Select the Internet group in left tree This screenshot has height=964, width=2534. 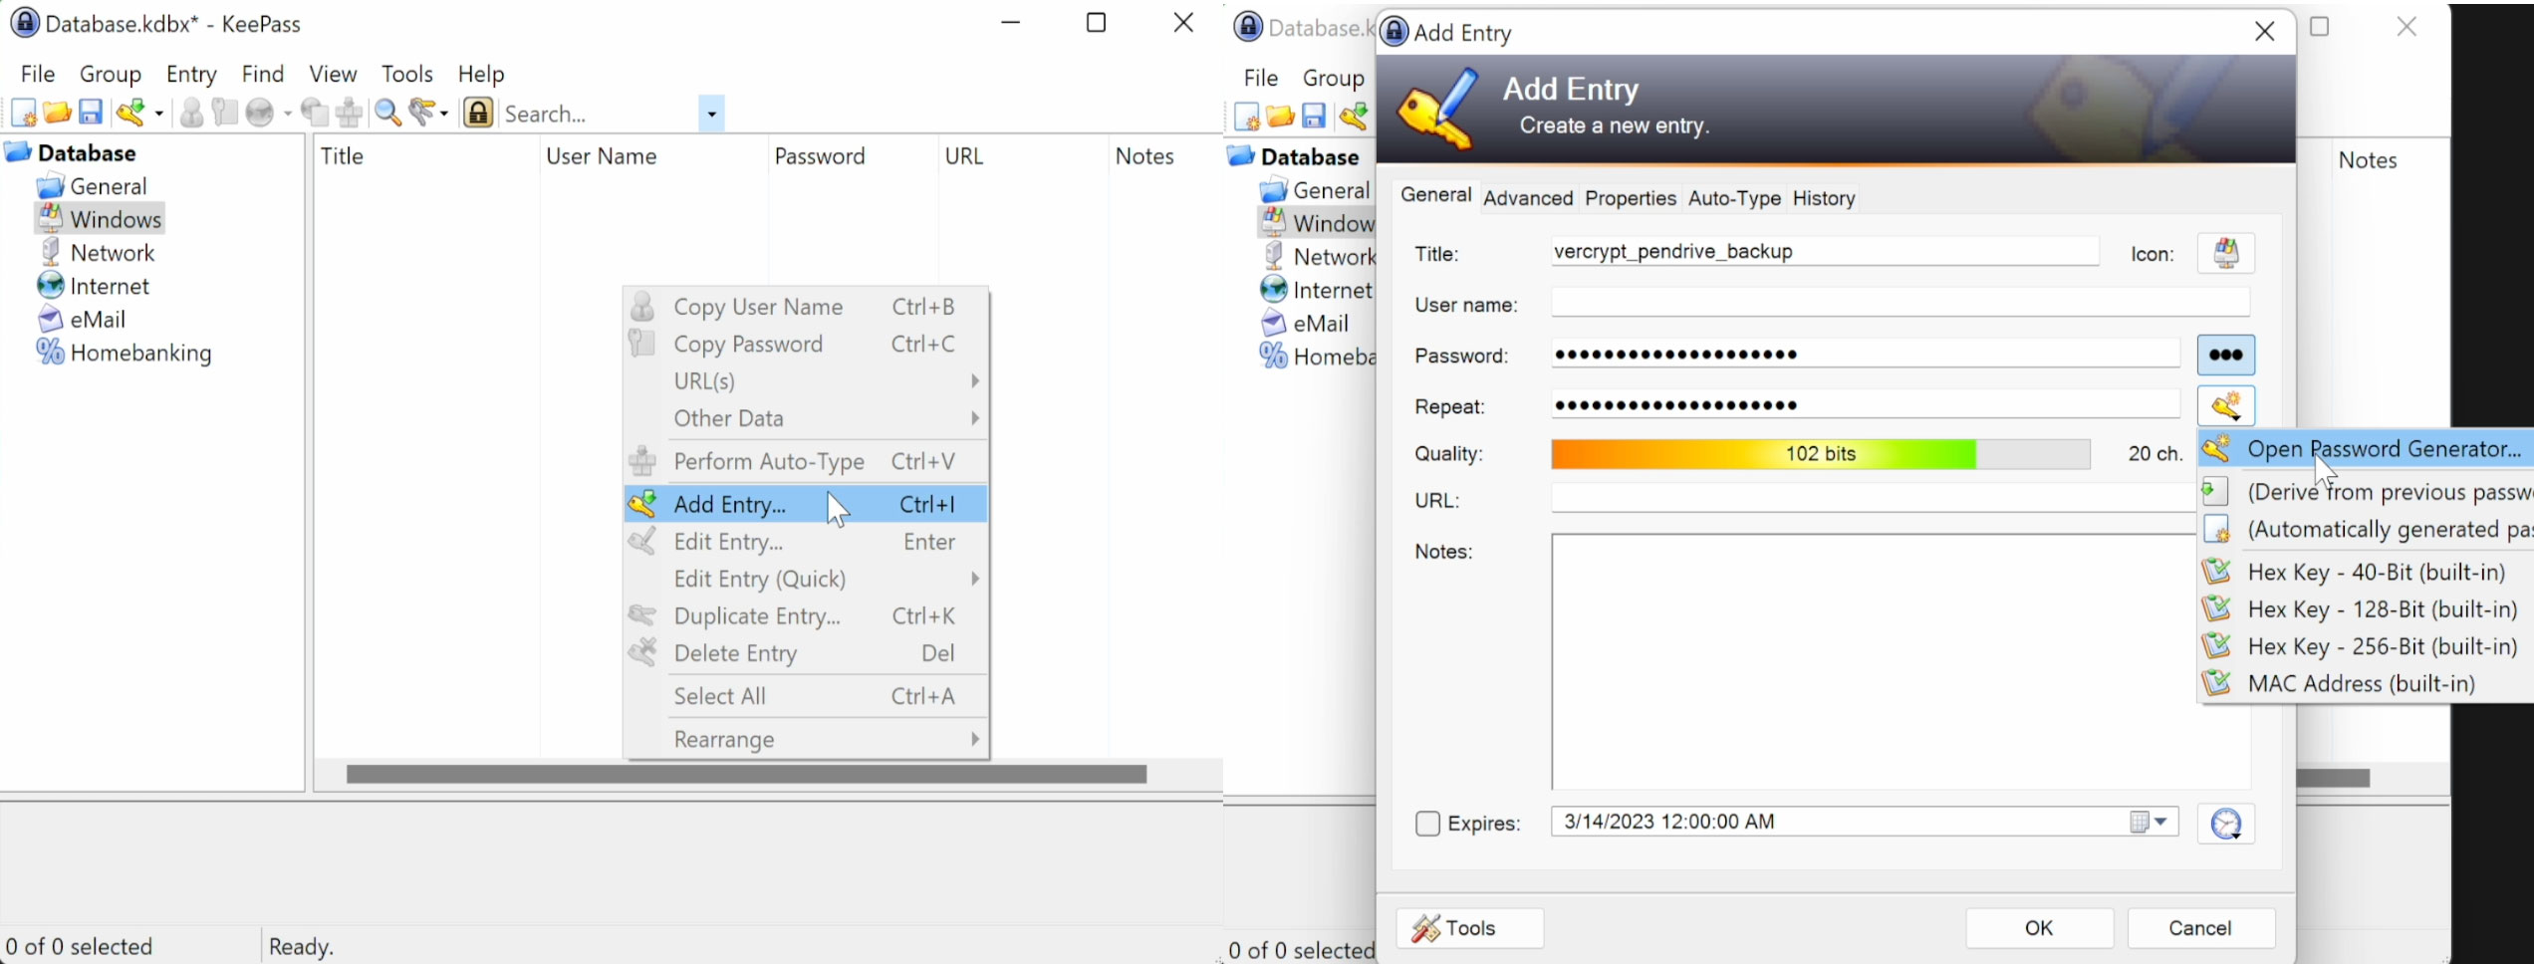click(x=93, y=286)
